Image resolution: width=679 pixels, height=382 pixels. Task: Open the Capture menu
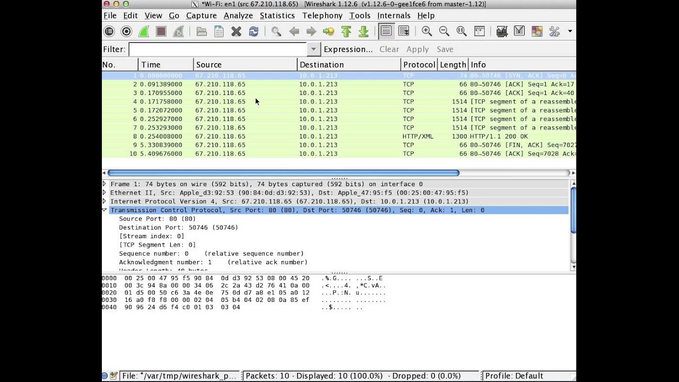point(202,15)
